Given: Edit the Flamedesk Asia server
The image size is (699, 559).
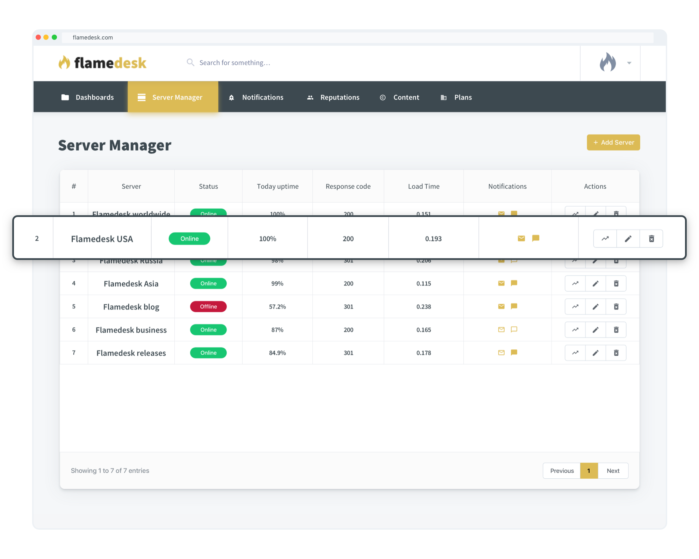Looking at the screenshot, I should point(596,283).
